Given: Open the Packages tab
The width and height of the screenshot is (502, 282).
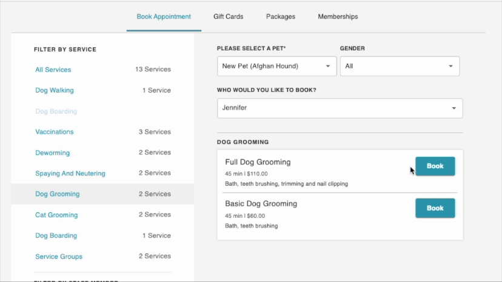Looking at the screenshot, I should click(x=280, y=16).
